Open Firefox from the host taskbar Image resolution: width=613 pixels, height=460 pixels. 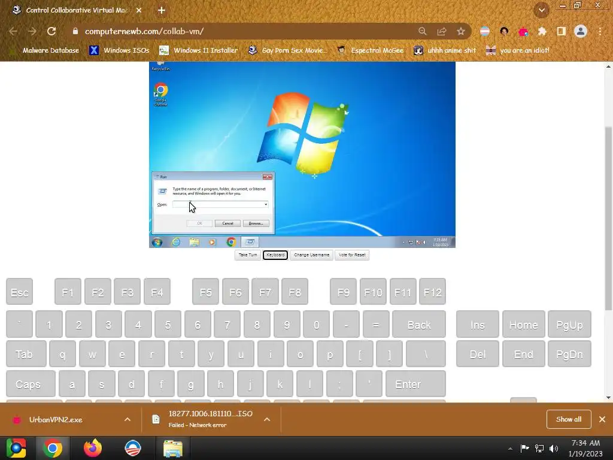pos(93,448)
